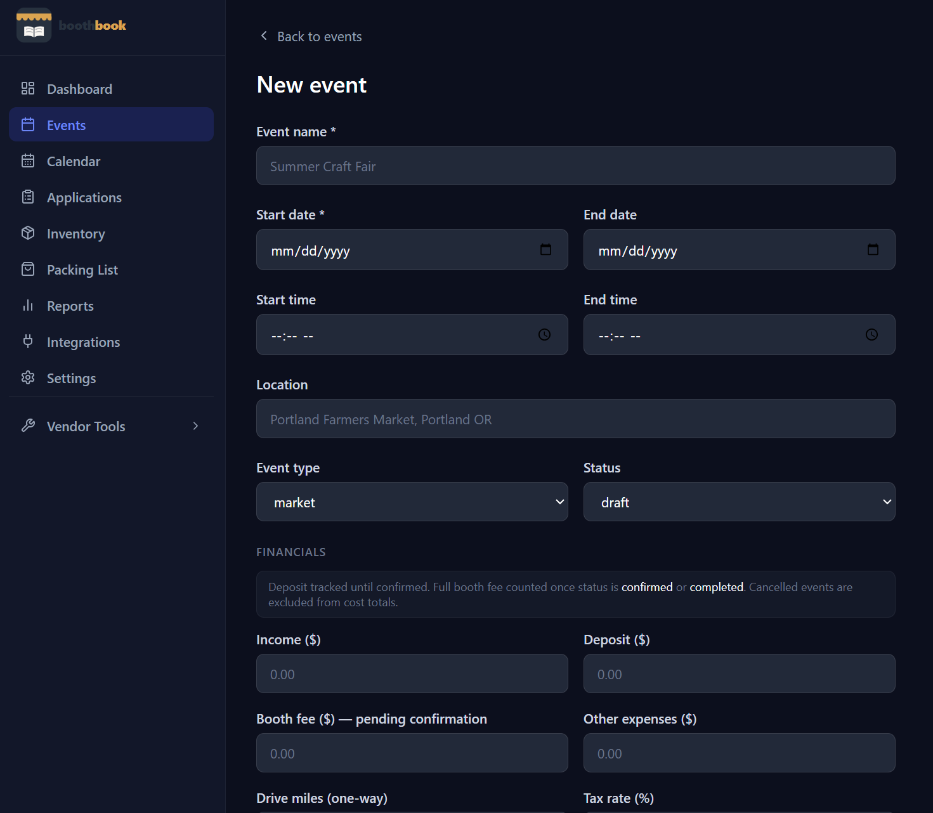933x813 pixels.
Task: Click the Applications clipboard icon
Action: tap(28, 197)
